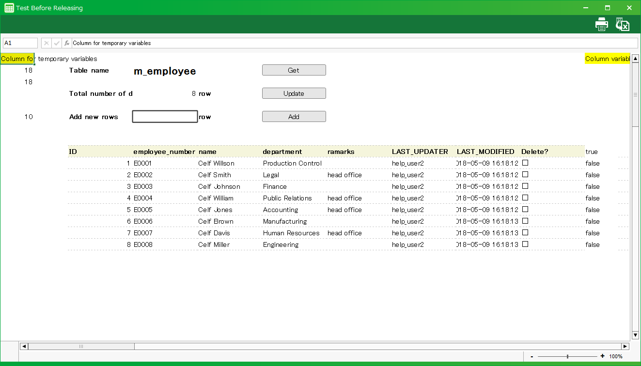Image resolution: width=641 pixels, height=366 pixels.
Task: Click the Excel export icon
Action: [x=622, y=24]
